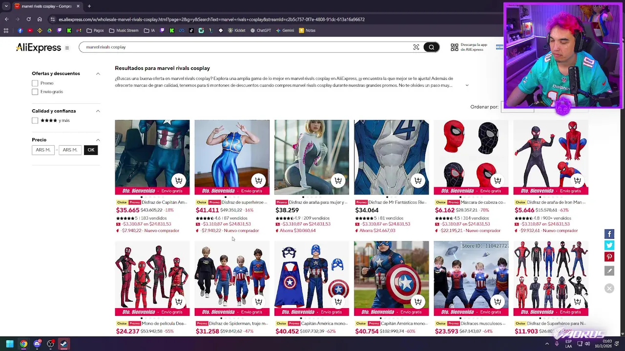
Task: Share the page on Twitter
Action: [609, 246]
